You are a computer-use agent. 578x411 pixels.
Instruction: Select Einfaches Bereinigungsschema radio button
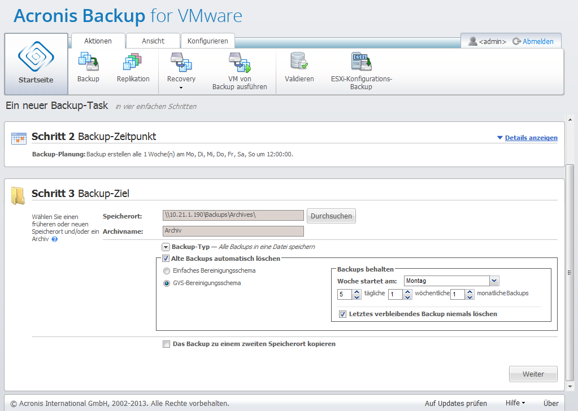[167, 271]
